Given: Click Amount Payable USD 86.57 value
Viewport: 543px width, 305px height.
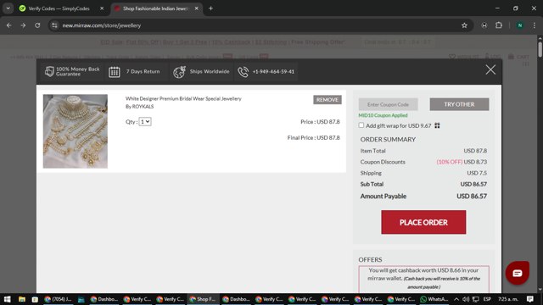Looking at the screenshot, I should click(x=472, y=196).
